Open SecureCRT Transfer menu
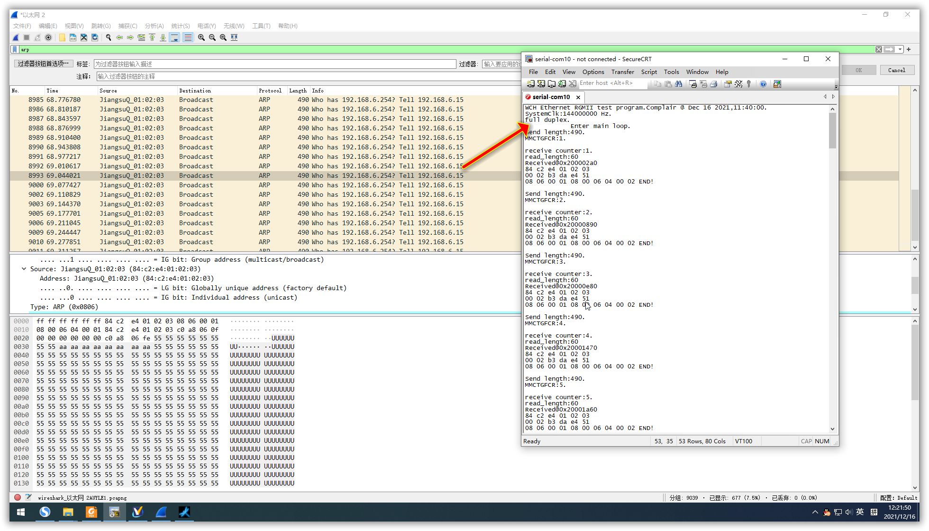929x531 pixels. 622,72
